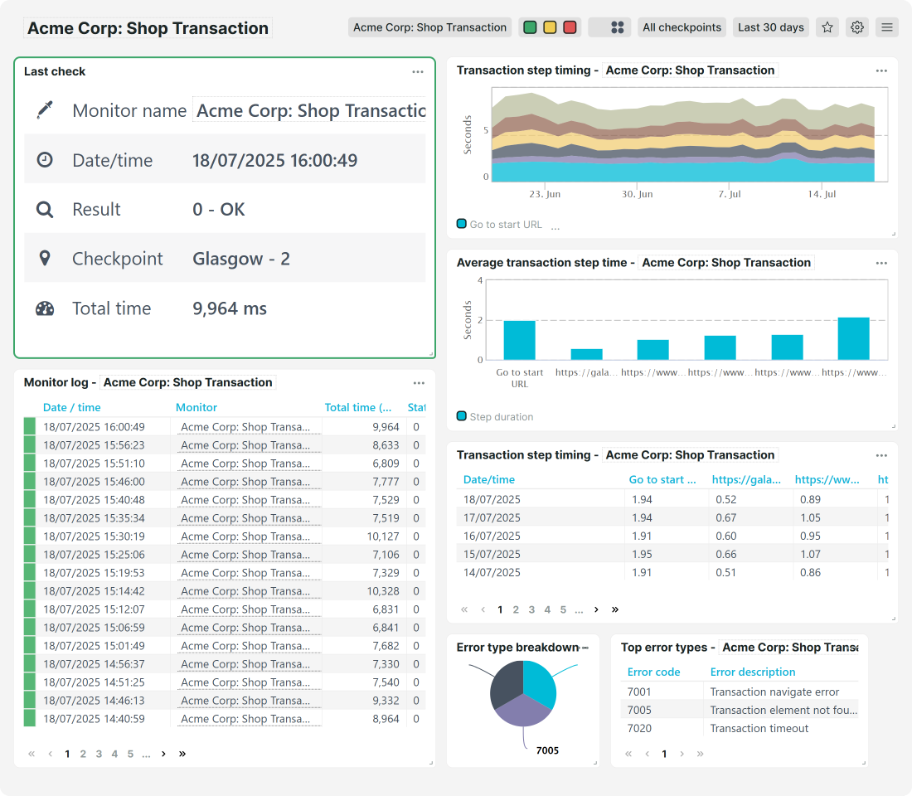Click the next page arrow in the step timing table

click(596, 609)
